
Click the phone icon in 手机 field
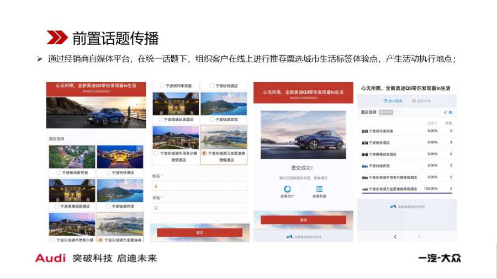156,208
